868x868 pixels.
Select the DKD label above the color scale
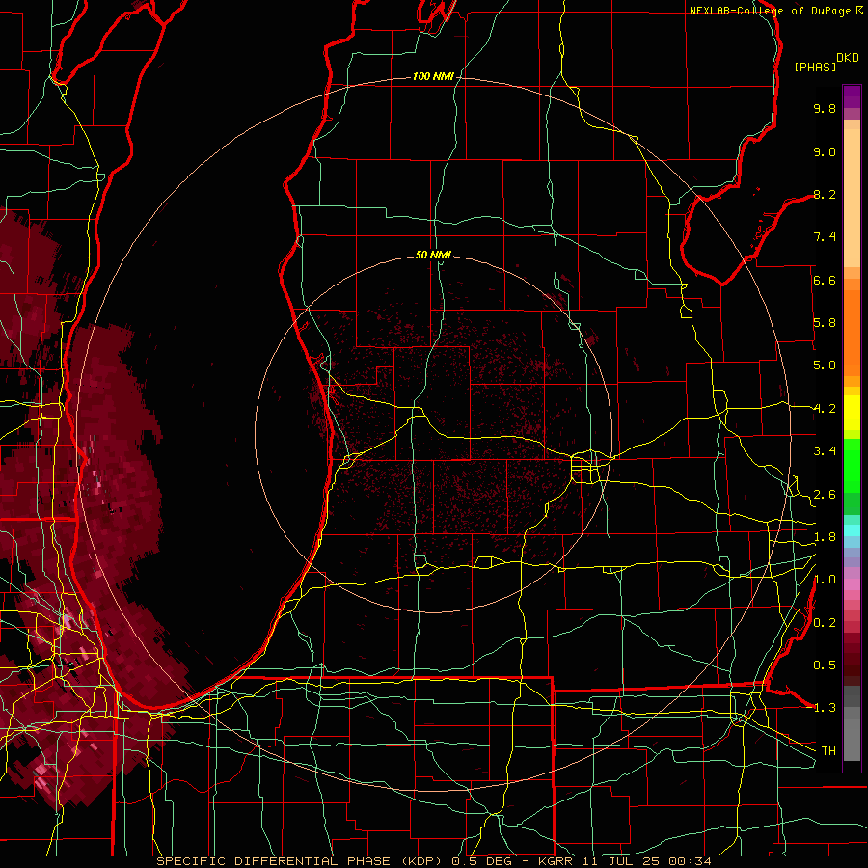pyautogui.click(x=848, y=58)
